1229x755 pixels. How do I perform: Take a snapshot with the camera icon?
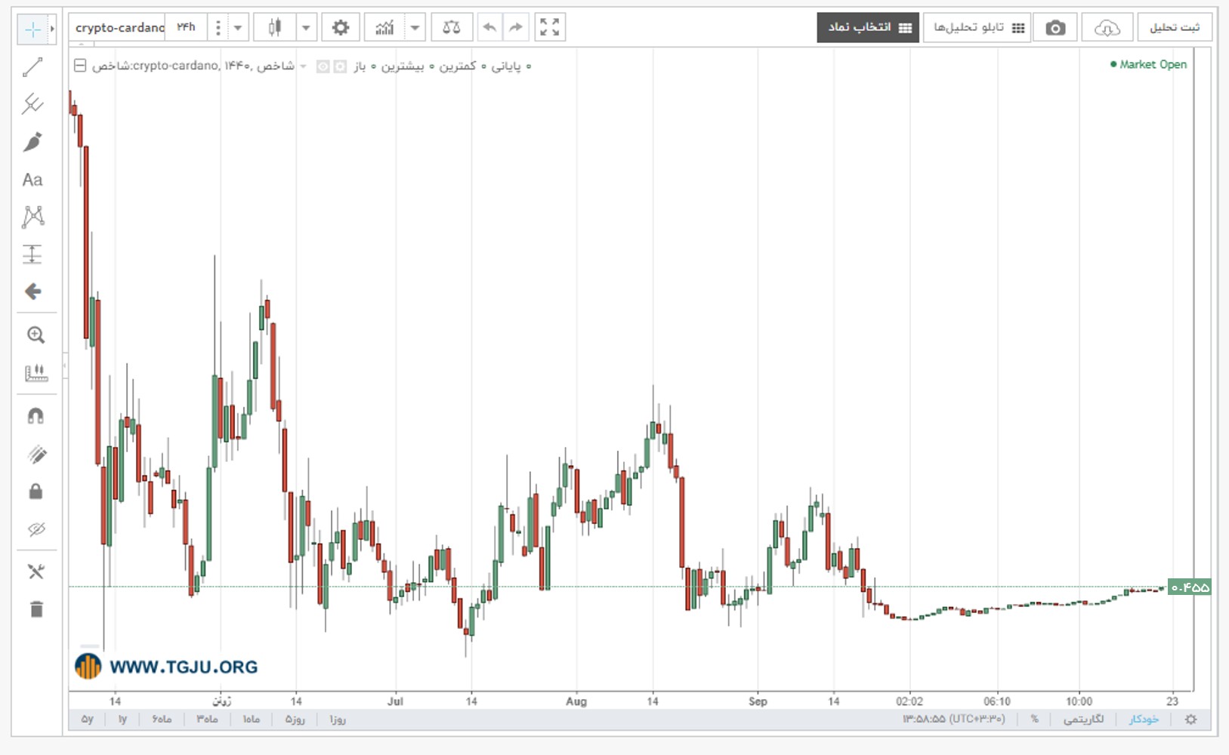pyautogui.click(x=1055, y=28)
